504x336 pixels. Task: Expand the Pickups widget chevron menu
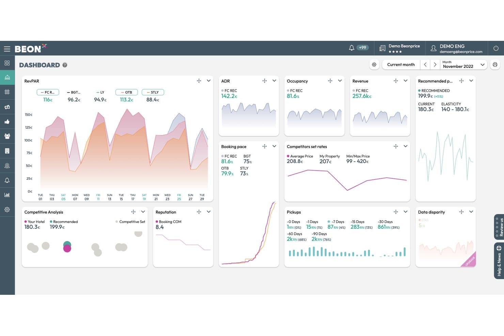click(406, 212)
